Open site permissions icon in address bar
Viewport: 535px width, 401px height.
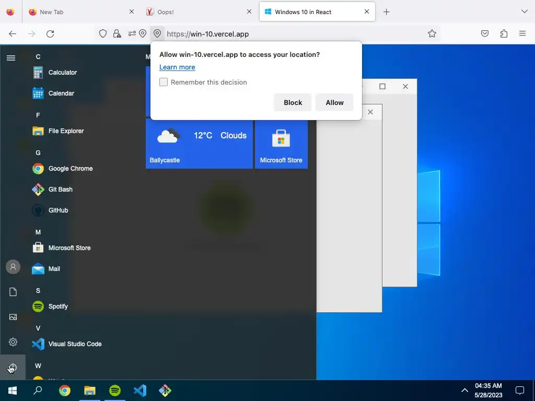(x=132, y=33)
